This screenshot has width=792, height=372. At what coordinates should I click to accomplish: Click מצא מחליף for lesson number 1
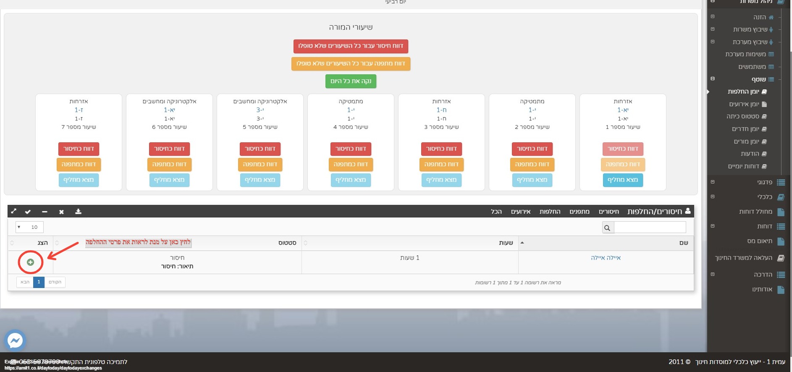pos(623,180)
